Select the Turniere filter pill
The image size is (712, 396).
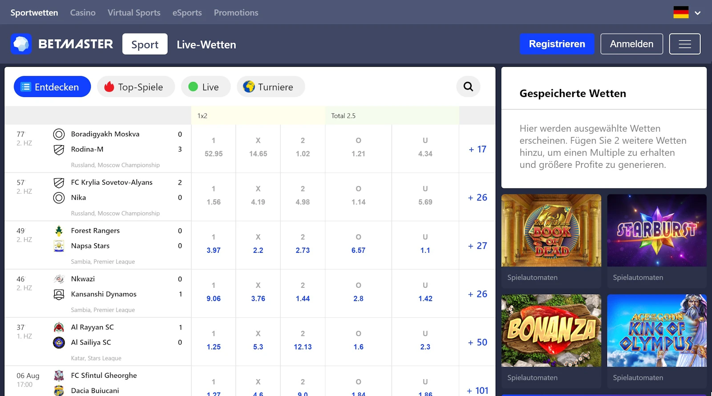tap(271, 87)
